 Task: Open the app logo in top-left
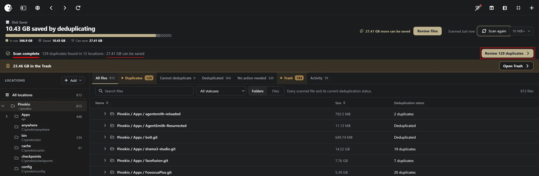click(8, 8)
